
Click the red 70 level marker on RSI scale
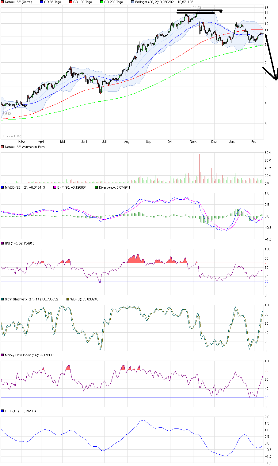(266, 263)
